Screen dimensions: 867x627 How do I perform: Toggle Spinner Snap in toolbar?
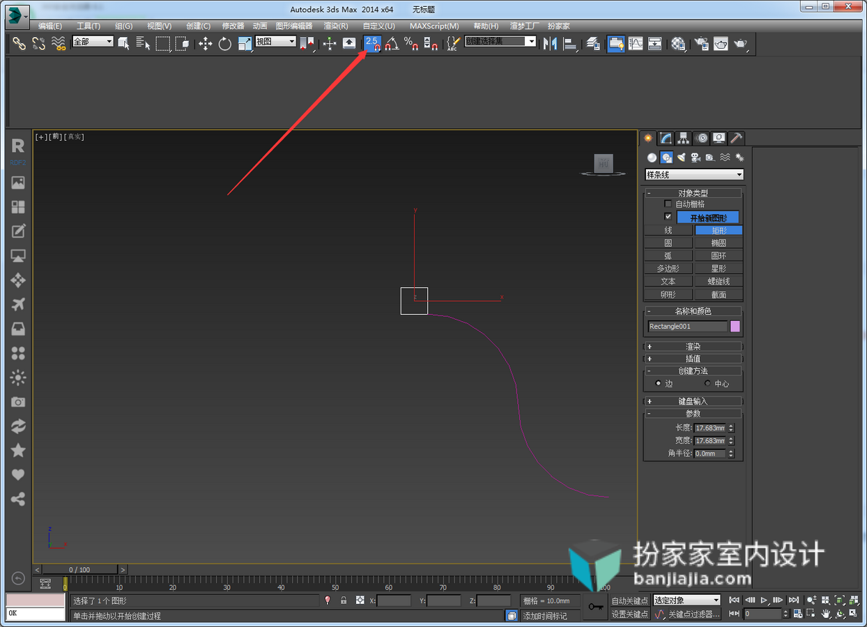coord(431,43)
